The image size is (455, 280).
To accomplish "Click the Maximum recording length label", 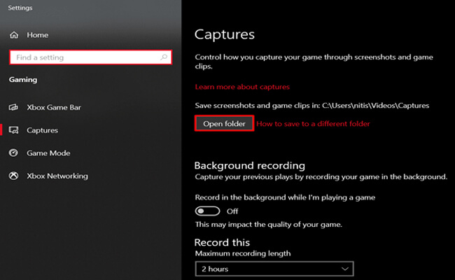I will (x=243, y=253).
